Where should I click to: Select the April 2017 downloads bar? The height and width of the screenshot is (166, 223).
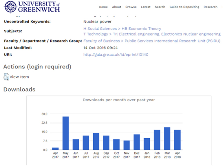55,149
